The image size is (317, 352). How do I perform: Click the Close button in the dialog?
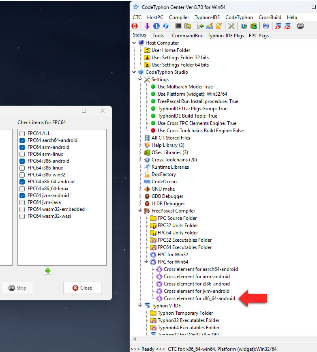coord(82,288)
